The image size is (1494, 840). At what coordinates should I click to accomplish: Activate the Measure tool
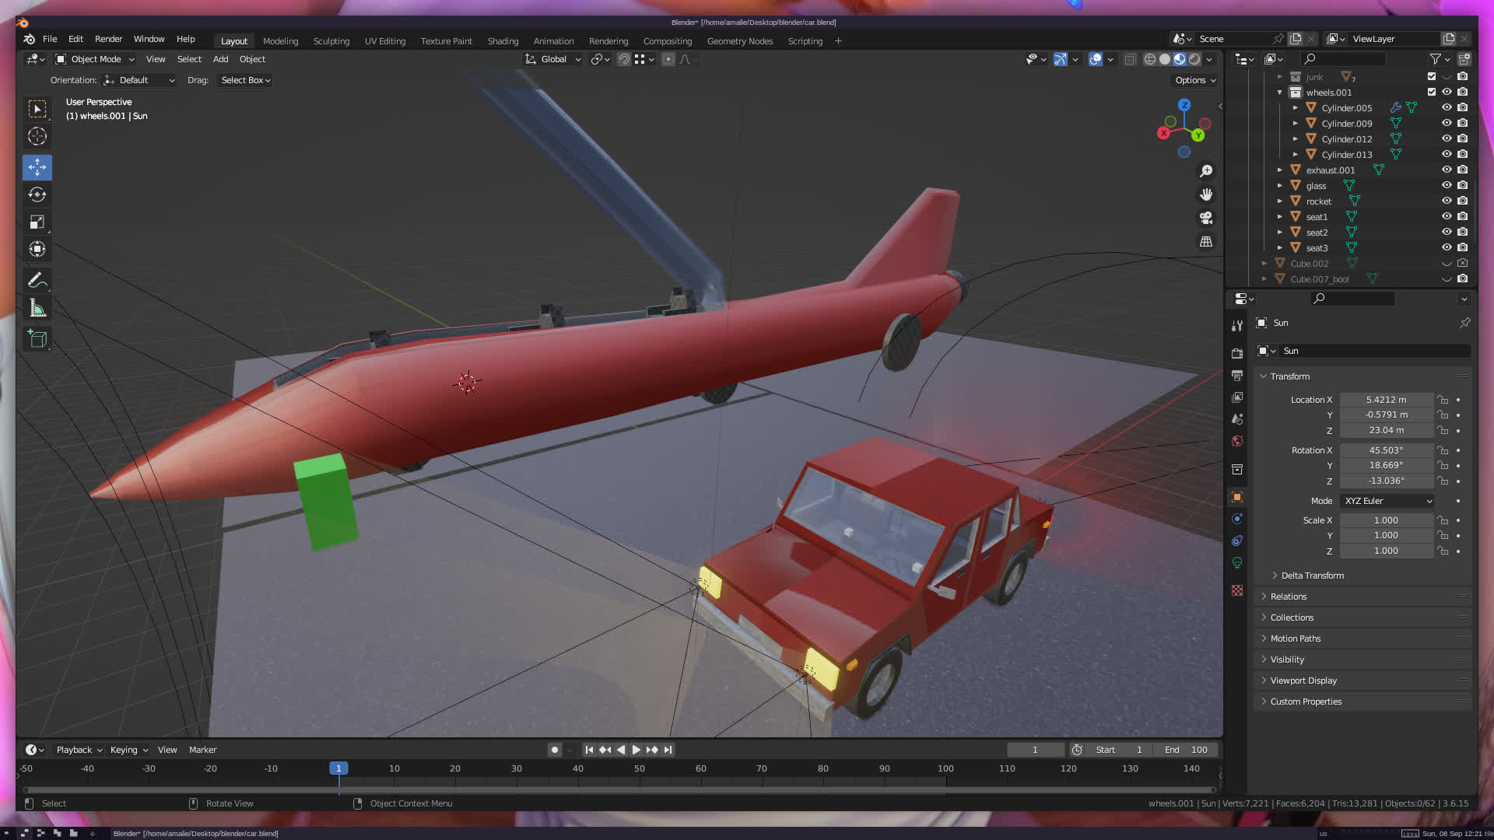tap(37, 308)
